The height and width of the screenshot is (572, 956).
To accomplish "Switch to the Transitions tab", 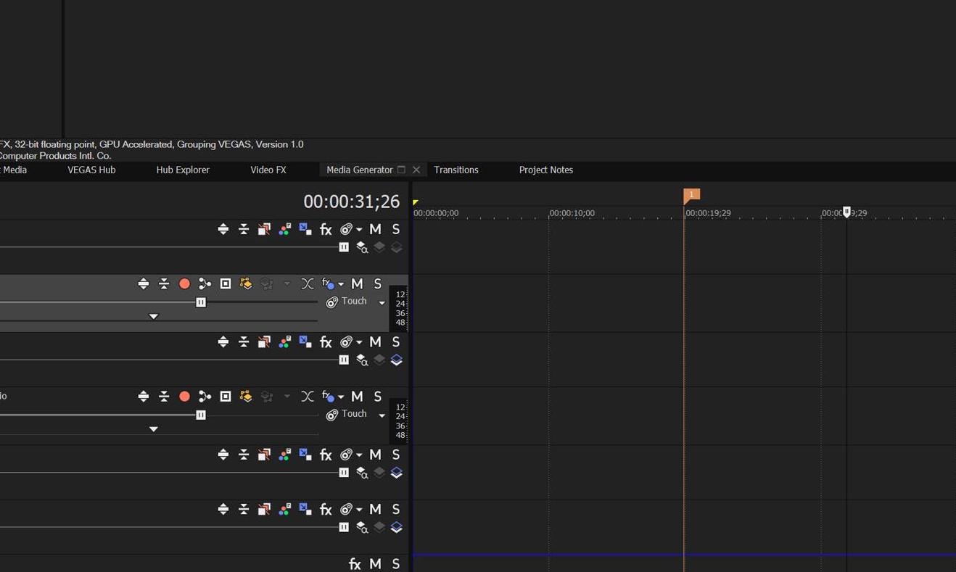I will point(456,170).
